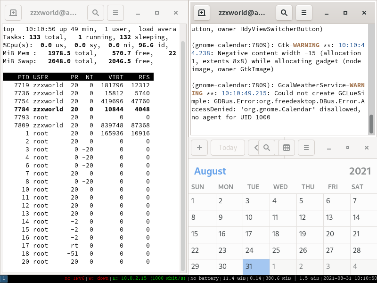
Task: Open a new tab in the top terminal
Action: (x=13, y=13)
